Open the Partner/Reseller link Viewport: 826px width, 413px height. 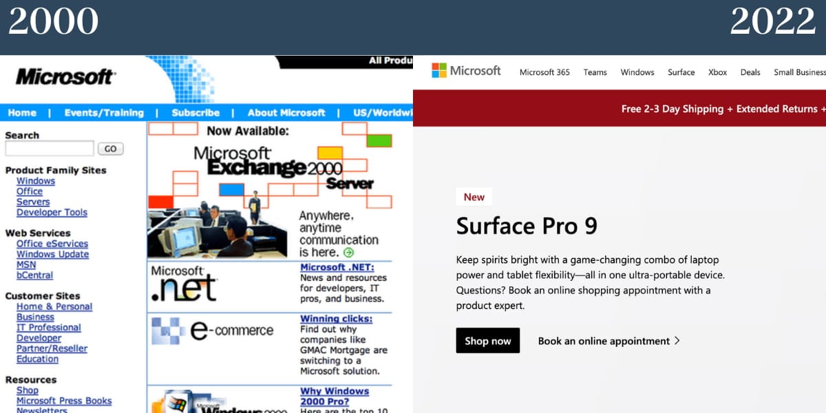(x=52, y=348)
